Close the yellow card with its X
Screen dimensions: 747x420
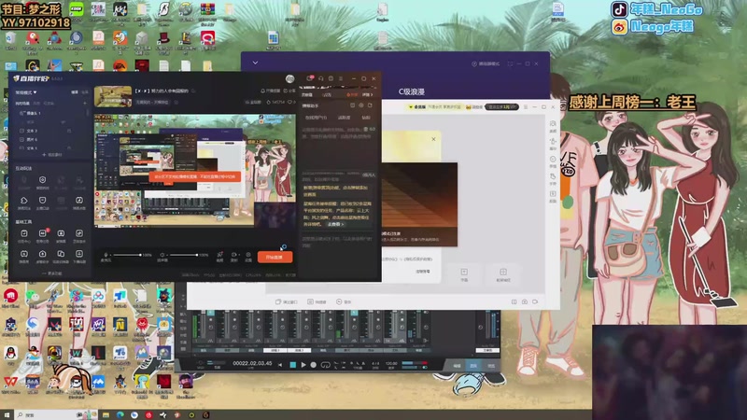pyautogui.click(x=433, y=139)
